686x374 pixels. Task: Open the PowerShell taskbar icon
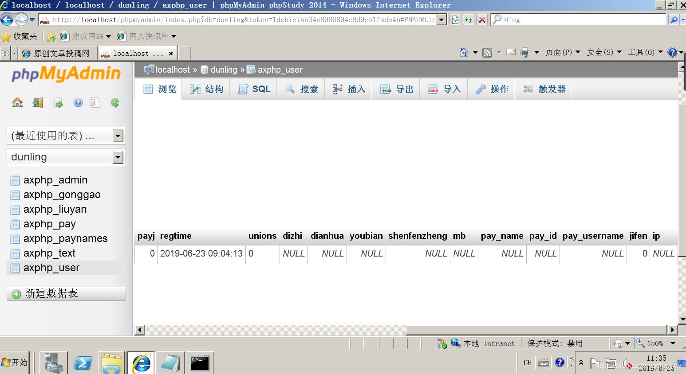pos(83,363)
